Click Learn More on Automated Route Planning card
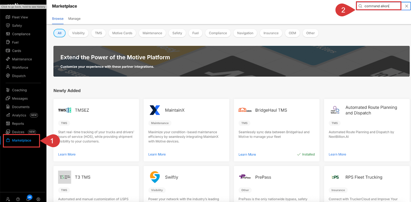This screenshot has height=202, width=411. click(x=337, y=154)
